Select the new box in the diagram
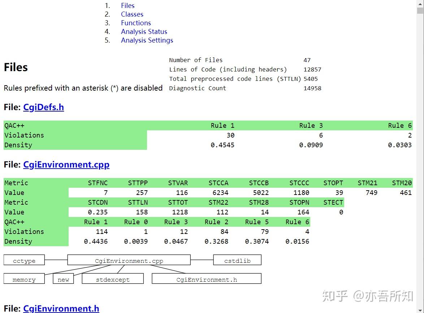Image resolution: width=424 pixels, height=313 pixels. (x=63, y=278)
